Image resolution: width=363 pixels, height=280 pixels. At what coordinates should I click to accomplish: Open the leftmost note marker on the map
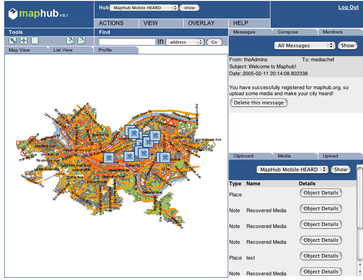click(109, 158)
